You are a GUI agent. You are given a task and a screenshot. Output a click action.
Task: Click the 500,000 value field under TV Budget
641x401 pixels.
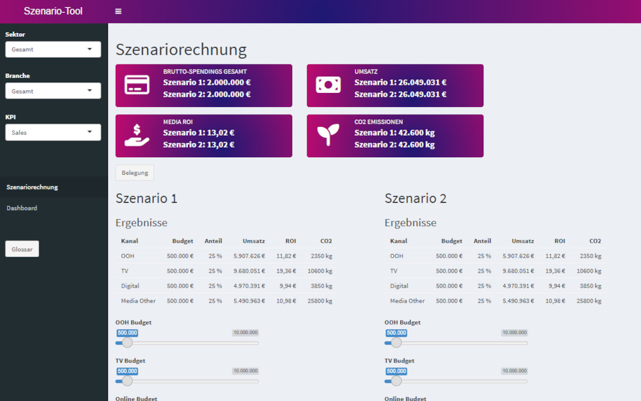(127, 371)
